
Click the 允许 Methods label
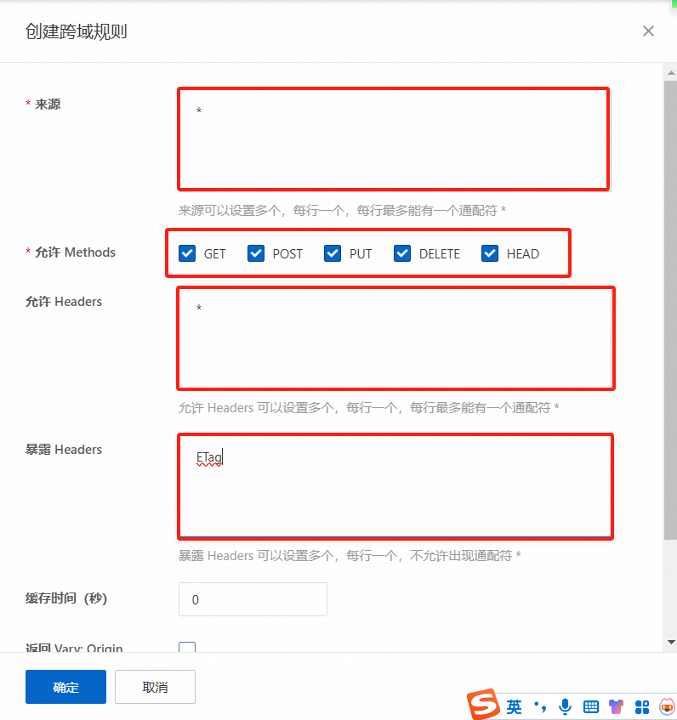pos(75,252)
